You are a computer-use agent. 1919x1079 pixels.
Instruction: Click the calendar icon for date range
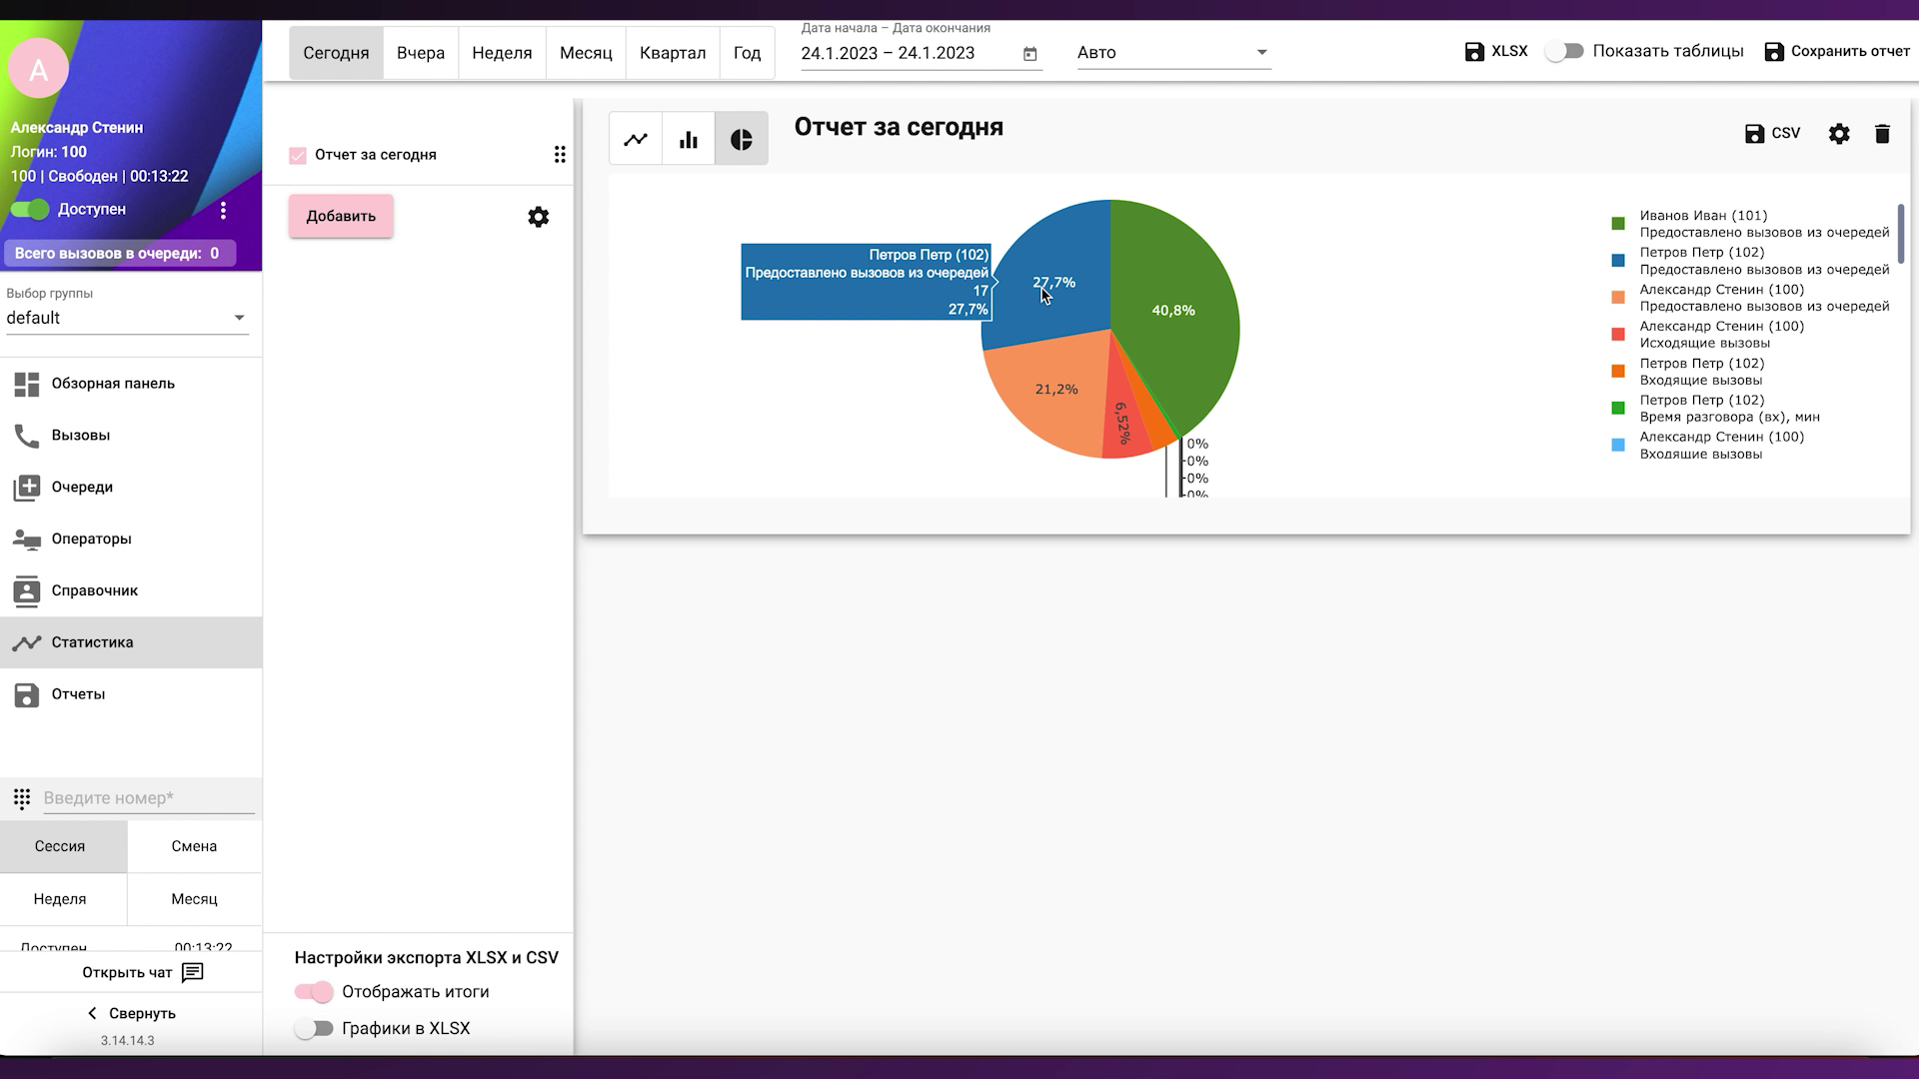click(x=1030, y=54)
